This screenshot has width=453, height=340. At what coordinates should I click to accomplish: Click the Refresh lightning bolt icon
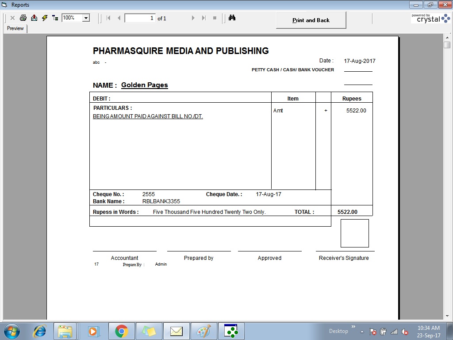(45, 18)
